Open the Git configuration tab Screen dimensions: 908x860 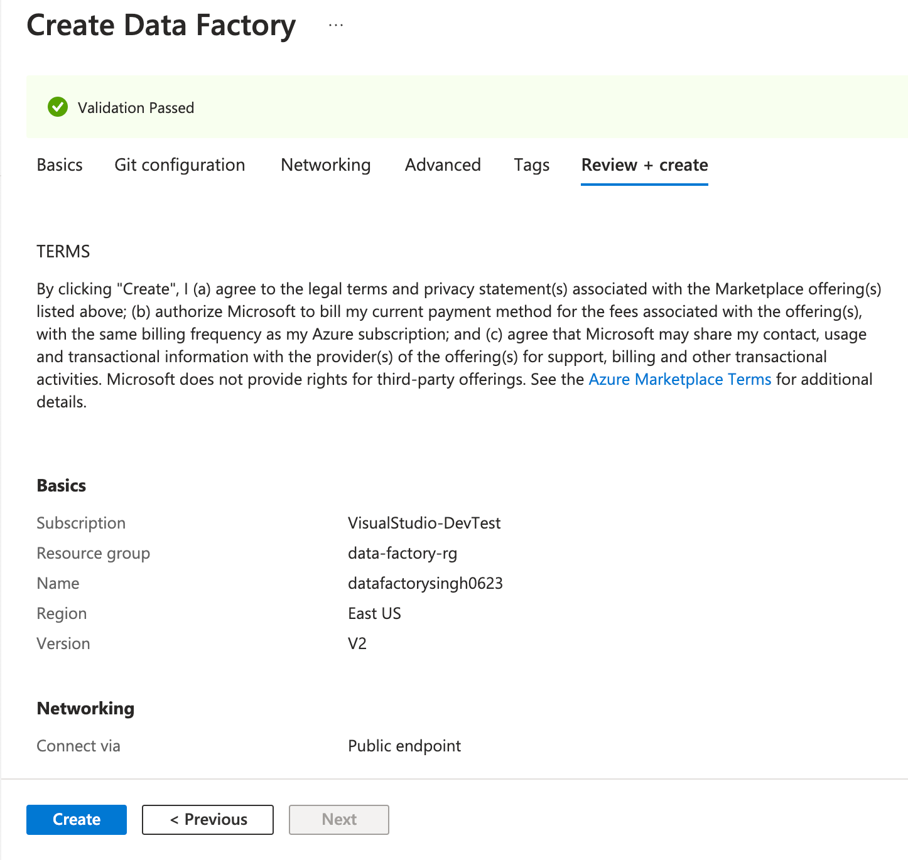coord(180,165)
